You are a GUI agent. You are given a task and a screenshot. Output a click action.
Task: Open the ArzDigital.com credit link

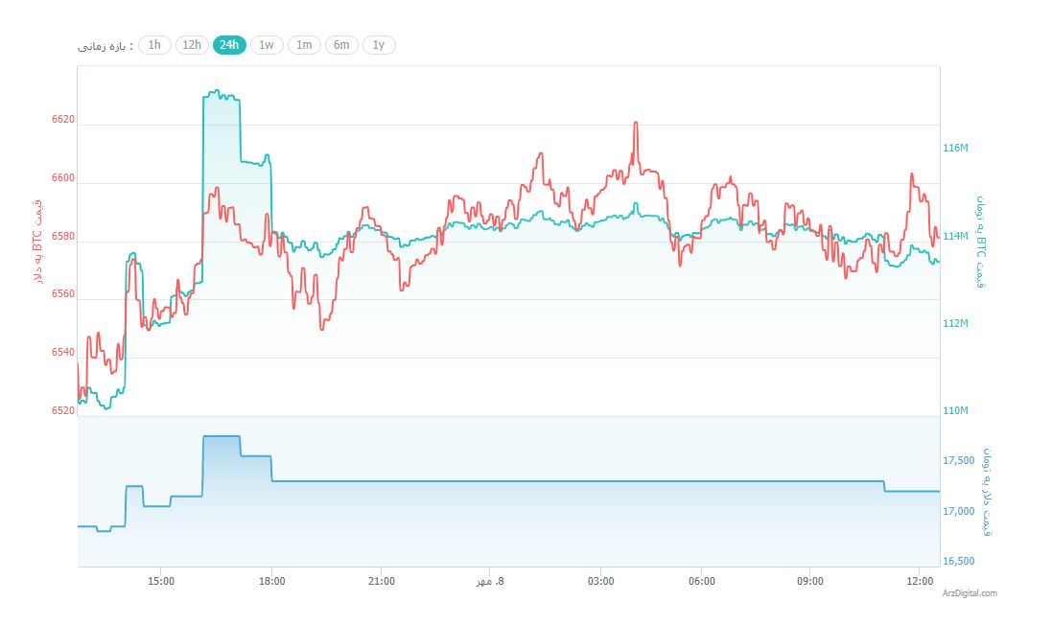pyautogui.click(x=970, y=593)
